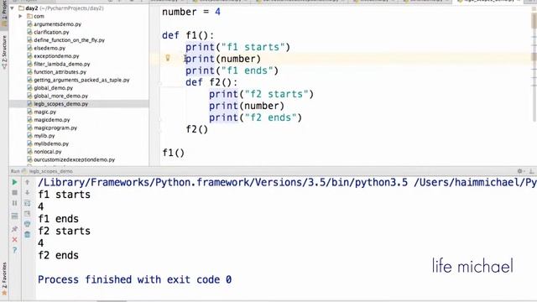537x302 pixels.
Task: Click the lightbulb intention icon in the editor
Action: tap(168, 58)
